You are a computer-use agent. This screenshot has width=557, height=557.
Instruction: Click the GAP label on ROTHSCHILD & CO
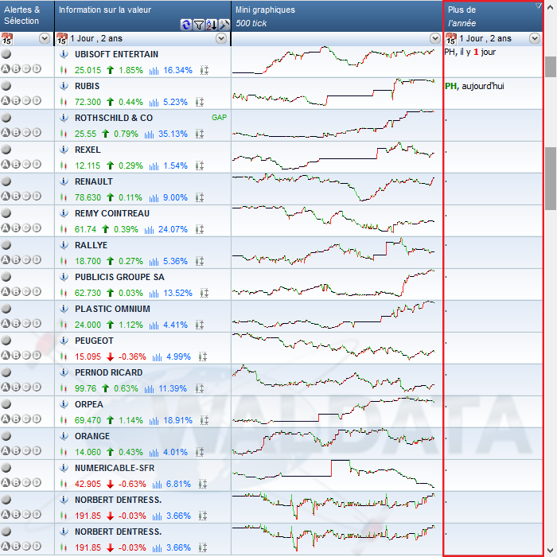(219, 118)
